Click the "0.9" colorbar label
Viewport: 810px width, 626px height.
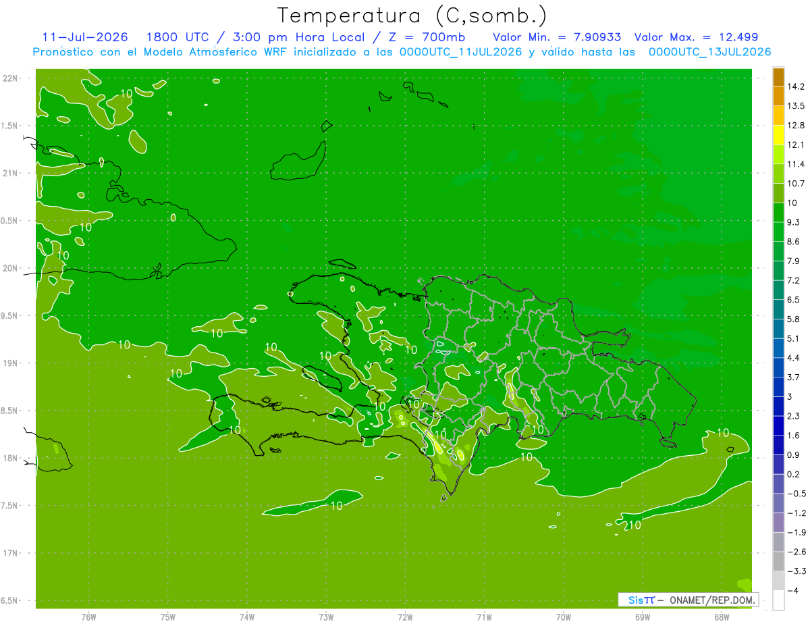(794, 455)
